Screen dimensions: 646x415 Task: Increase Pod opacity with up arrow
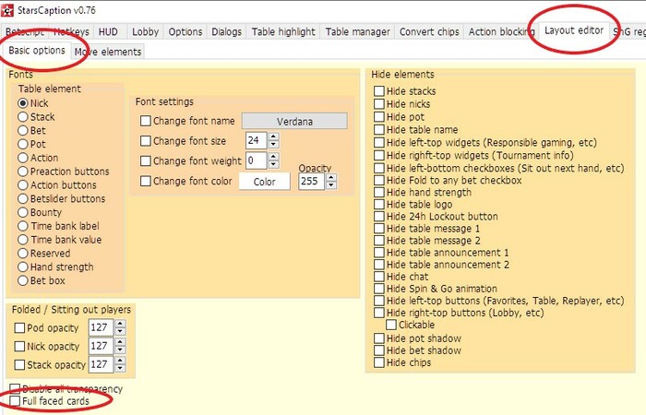pos(120,324)
